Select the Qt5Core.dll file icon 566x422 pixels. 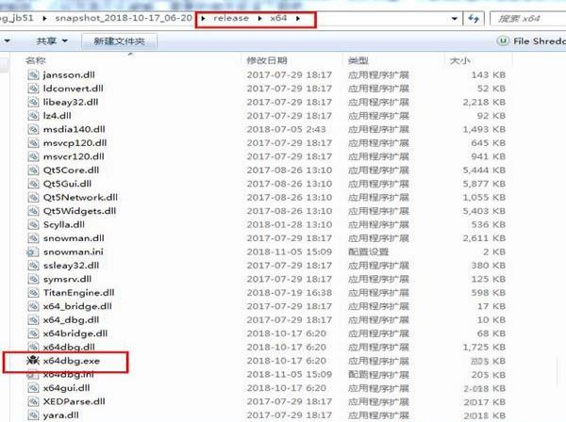pyautogui.click(x=33, y=170)
